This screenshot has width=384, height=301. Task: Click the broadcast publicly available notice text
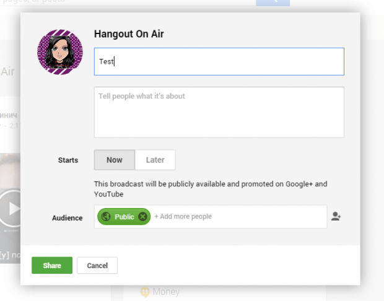[x=211, y=189]
